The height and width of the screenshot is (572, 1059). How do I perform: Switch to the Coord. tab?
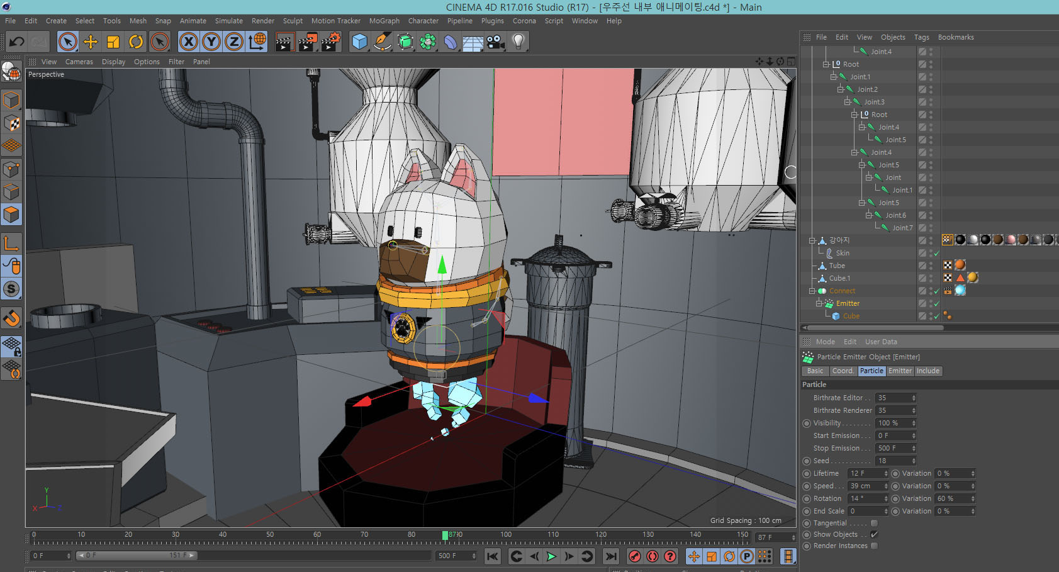(x=843, y=371)
